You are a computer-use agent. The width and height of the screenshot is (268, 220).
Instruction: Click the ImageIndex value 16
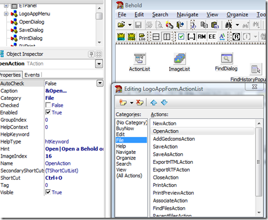tap(48, 156)
